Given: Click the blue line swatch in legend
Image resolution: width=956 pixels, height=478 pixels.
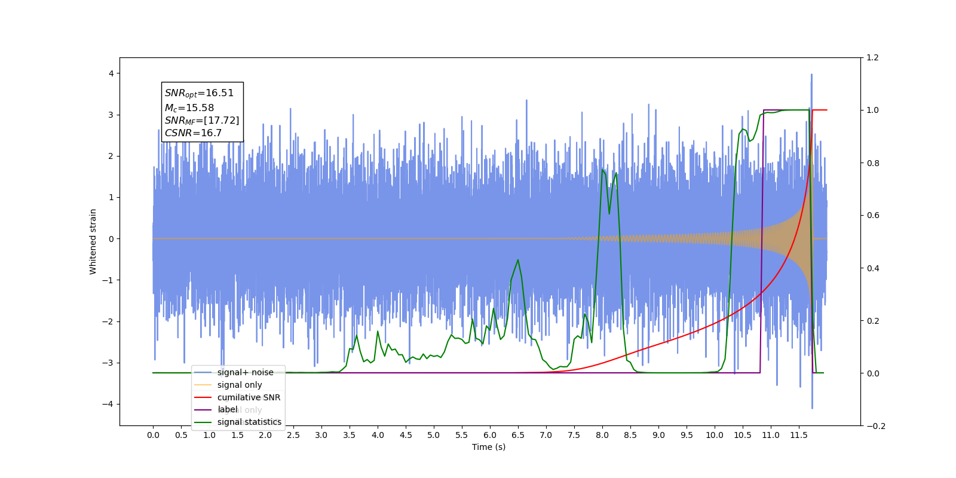Looking at the screenshot, I should pos(203,372).
